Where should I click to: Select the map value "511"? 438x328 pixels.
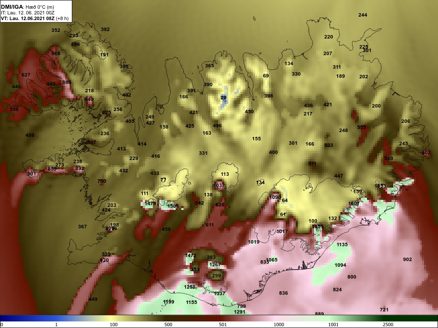pyautogui.click(x=312, y=164)
